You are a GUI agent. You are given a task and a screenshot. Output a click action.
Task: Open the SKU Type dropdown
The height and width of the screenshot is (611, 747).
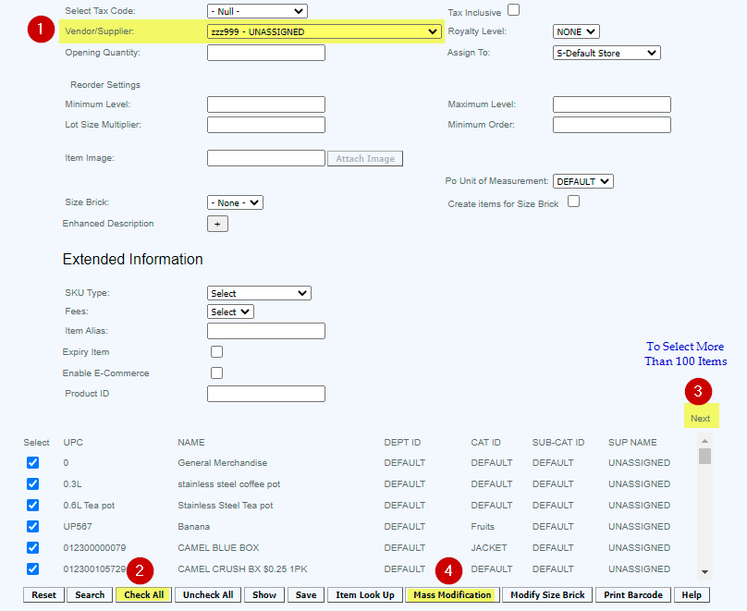pos(259,293)
